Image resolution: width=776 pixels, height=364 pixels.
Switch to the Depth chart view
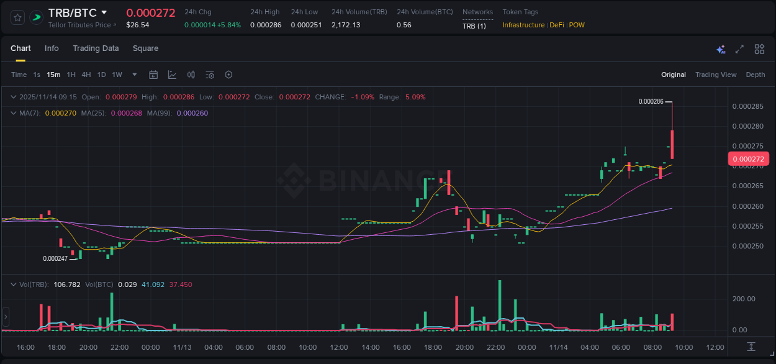[755, 75]
